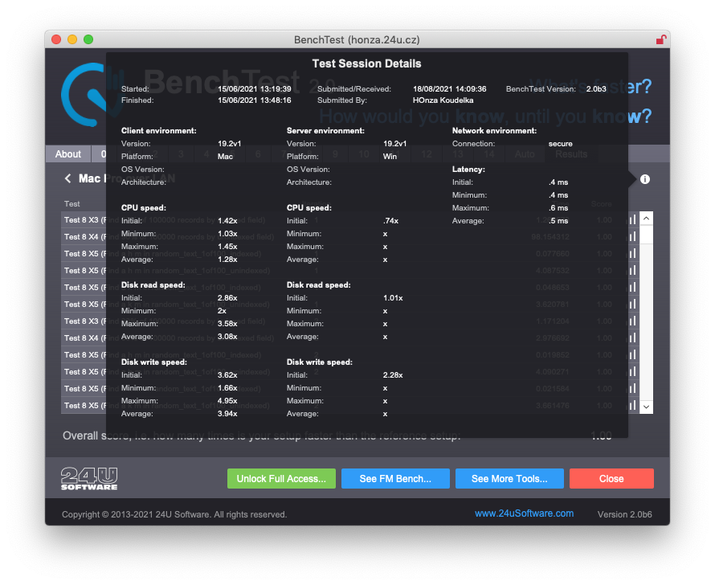This screenshot has width=715, height=585.
Task: Click the "Server environment:" heading
Action: [325, 131]
